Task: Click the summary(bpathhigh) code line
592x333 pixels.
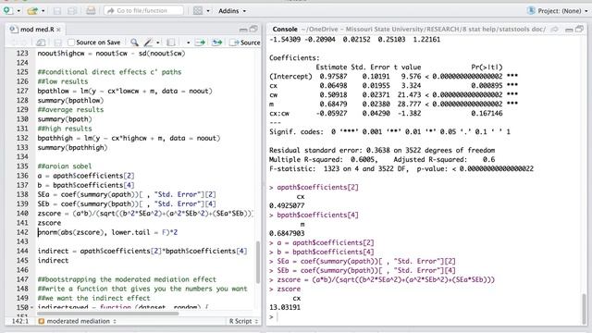Action: 72,147
